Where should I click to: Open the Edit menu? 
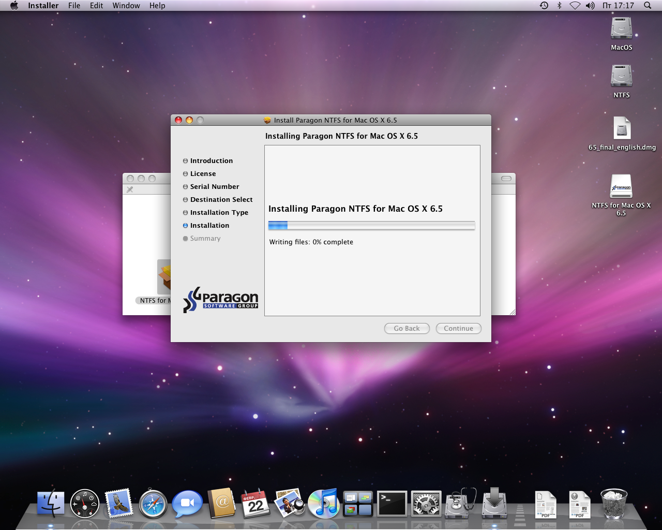click(96, 6)
